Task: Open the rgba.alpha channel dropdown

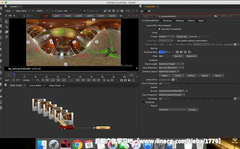Action: click(23, 11)
